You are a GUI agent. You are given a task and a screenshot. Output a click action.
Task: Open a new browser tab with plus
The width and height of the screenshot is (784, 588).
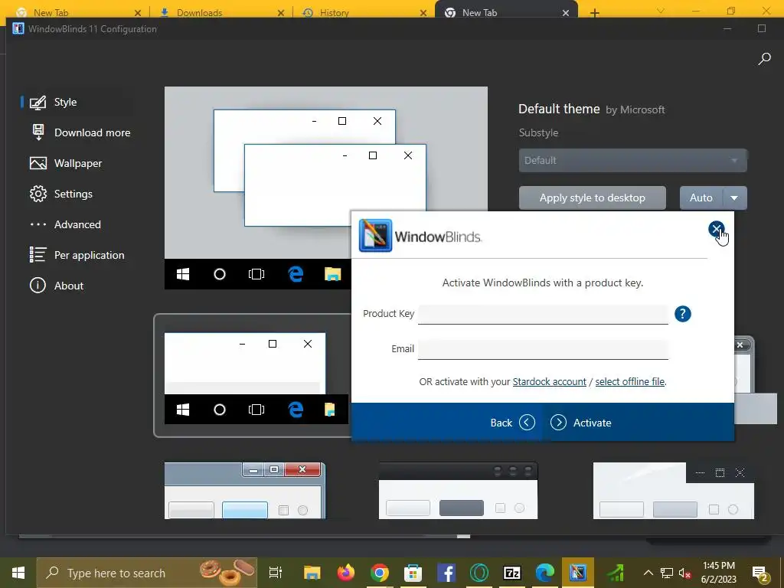pos(594,12)
